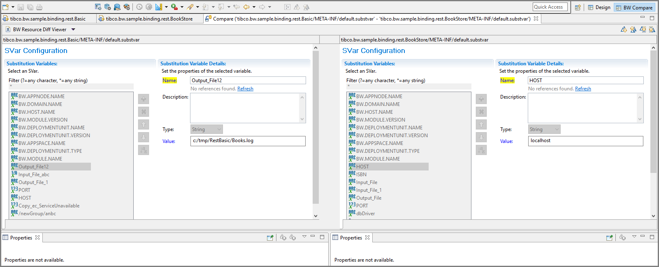Click the rightmost compare navigation icon at right
659x267 pixels.
[x=652, y=30]
